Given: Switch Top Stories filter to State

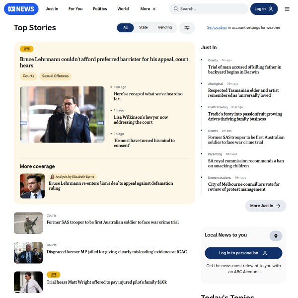Looking at the screenshot, I should click(x=144, y=27).
